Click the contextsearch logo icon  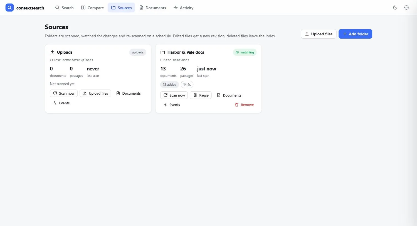pos(9,8)
